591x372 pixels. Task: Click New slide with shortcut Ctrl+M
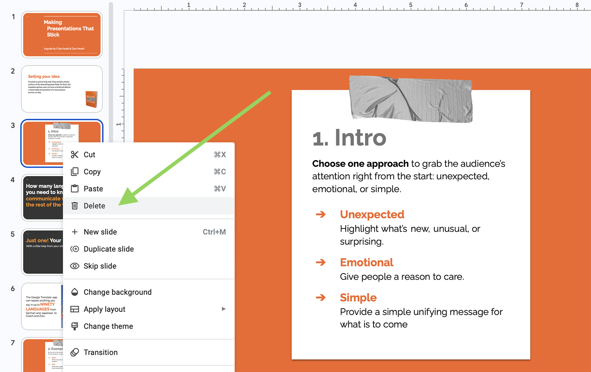(100, 232)
